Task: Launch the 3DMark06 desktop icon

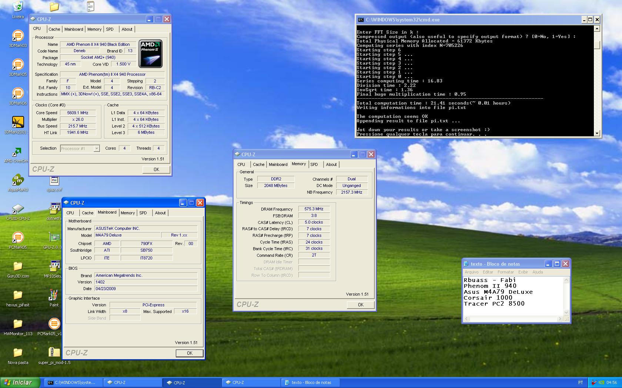Action: tap(18, 96)
